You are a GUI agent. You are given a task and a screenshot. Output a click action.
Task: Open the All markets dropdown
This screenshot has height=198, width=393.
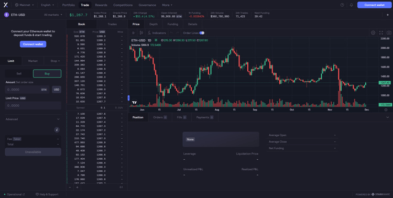coord(53,15)
